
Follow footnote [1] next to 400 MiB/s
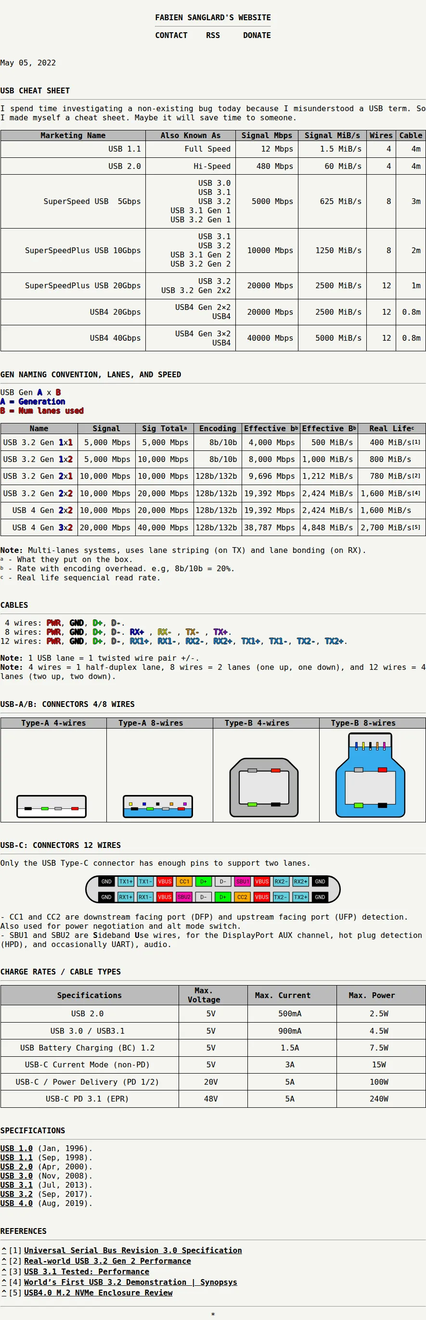(416, 442)
